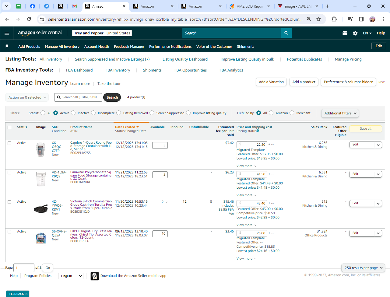Open the Telegram pinned tab
The image size is (390, 297).
47,6
